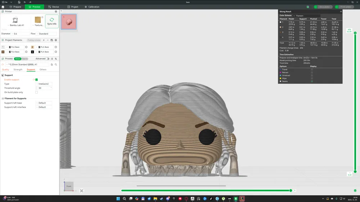Enable the Unretract display checkbox
This screenshot has height=202, width=360.
click(312, 75)
